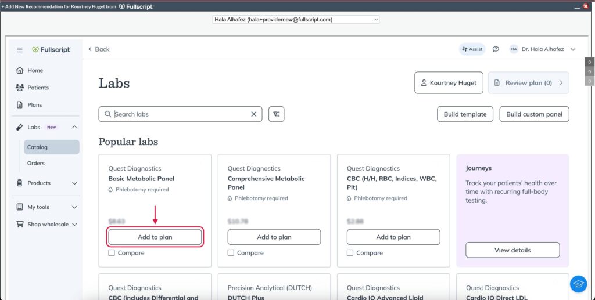Close the recommendation window
Image resolution: width=595 pixels, height=300 pixels.
pyautogui.click(x=587, y=7)
